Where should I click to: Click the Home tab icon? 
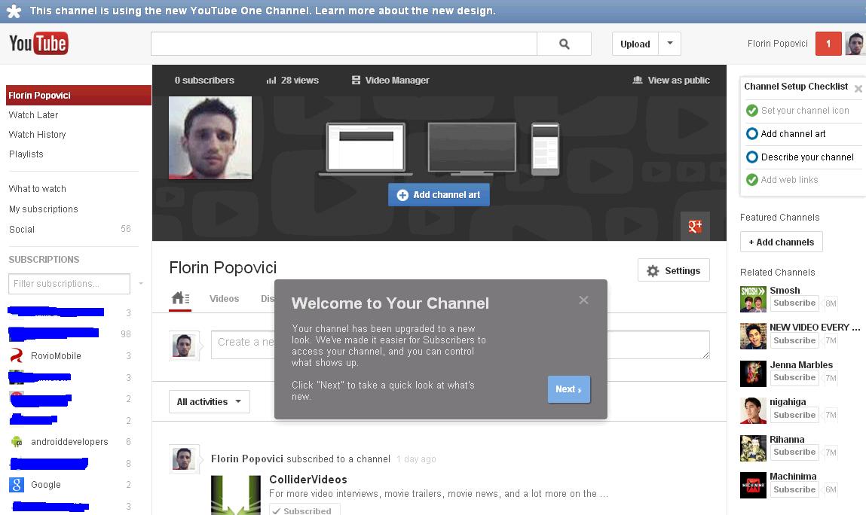pos(180,299)
